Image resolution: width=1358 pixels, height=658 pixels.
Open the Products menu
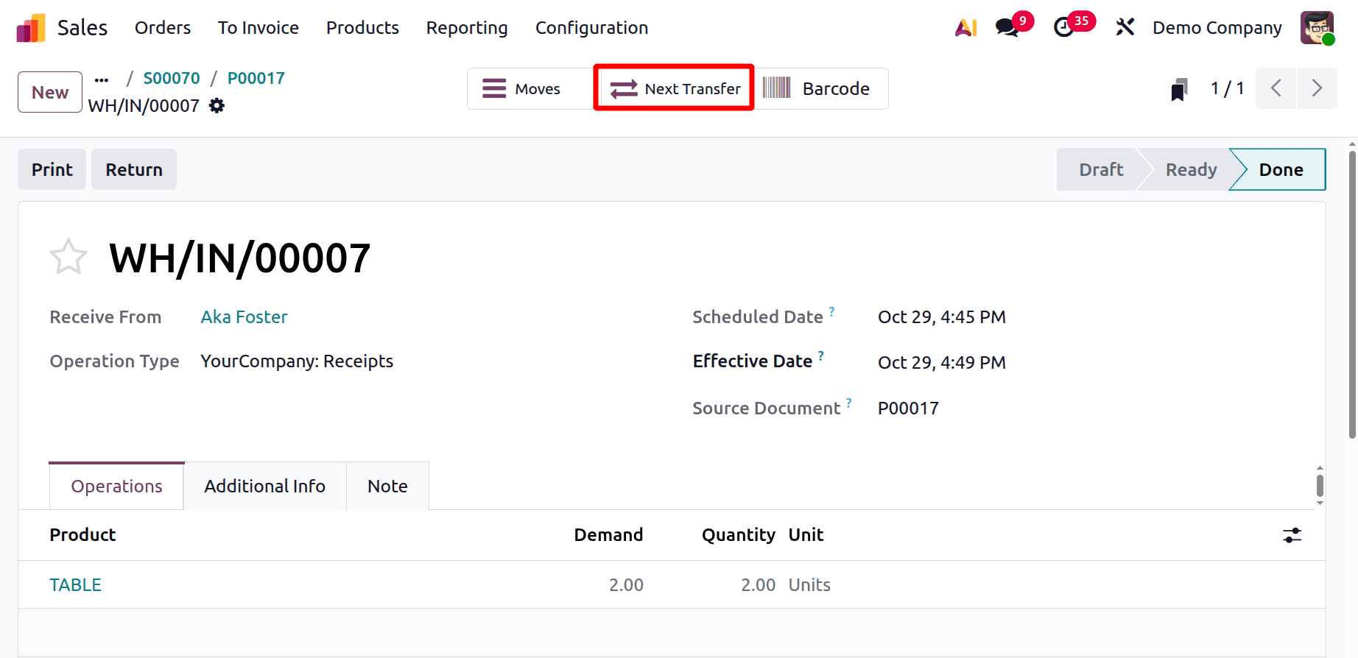click(x=362, y=28)
